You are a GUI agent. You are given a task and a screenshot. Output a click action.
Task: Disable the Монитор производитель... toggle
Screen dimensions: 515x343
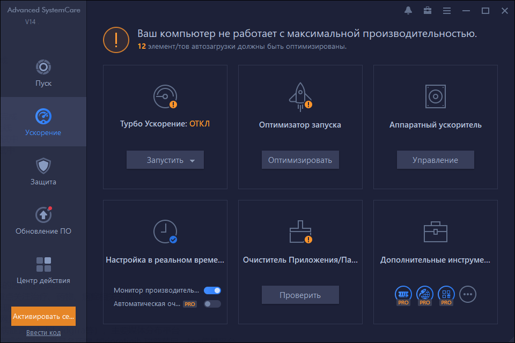pos(212,290)
